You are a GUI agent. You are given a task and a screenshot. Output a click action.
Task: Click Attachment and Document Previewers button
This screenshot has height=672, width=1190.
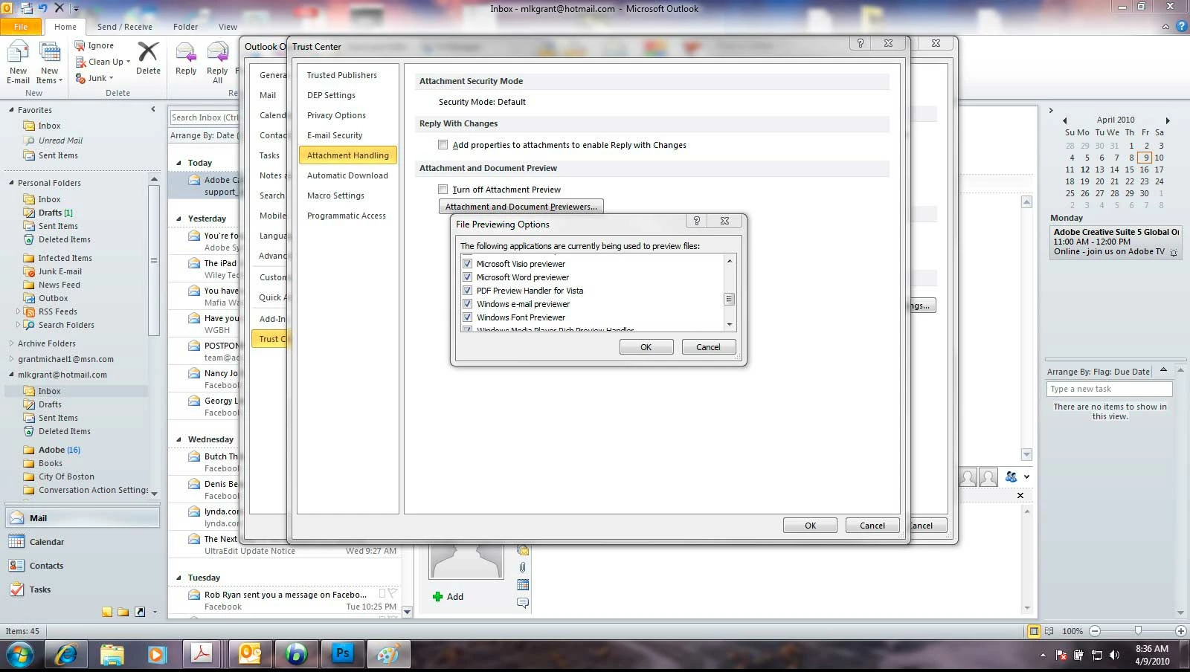pos(521,207)
